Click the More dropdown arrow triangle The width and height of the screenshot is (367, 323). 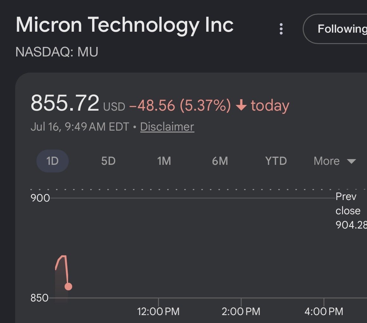coord(351,161)
